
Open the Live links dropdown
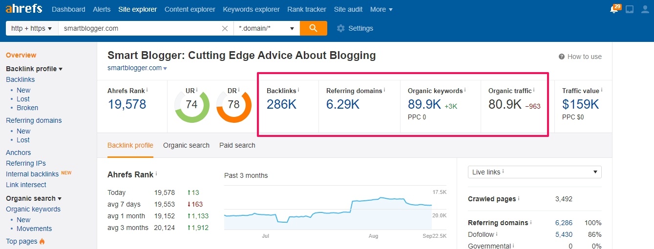[x=534, y=172]
